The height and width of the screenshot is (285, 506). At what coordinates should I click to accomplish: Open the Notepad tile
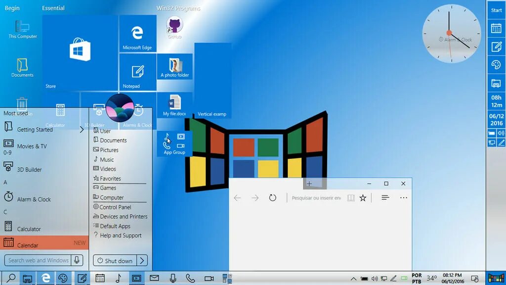(137, 72)
